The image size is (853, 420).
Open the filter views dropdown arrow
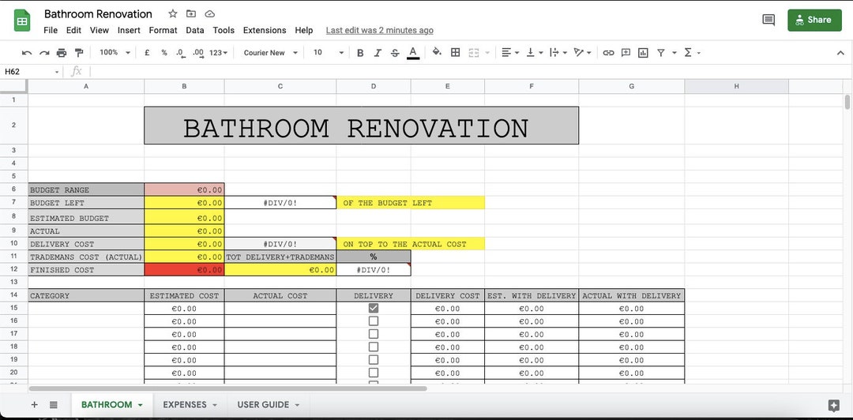675,53
